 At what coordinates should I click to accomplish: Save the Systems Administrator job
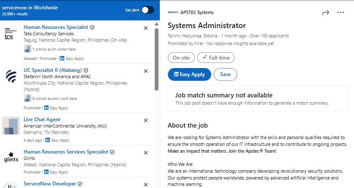225,74
